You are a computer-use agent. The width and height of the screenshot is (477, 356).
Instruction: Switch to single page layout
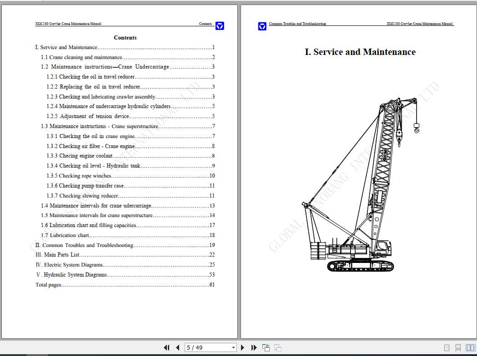[447, 348]
